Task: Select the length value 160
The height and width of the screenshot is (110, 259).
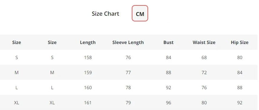Action: click(x=88, y=88)
